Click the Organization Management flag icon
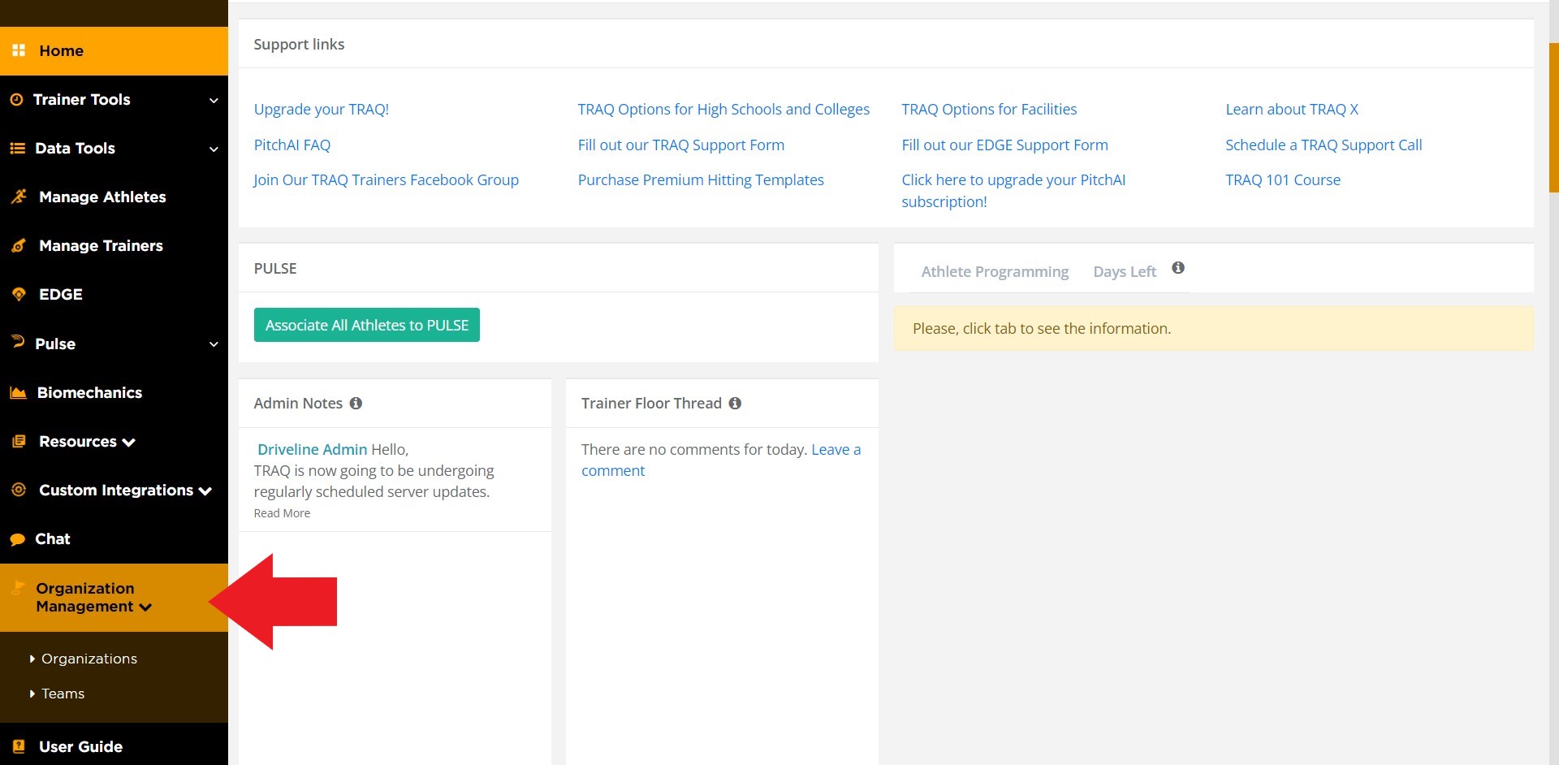 (x=18, y=588)
